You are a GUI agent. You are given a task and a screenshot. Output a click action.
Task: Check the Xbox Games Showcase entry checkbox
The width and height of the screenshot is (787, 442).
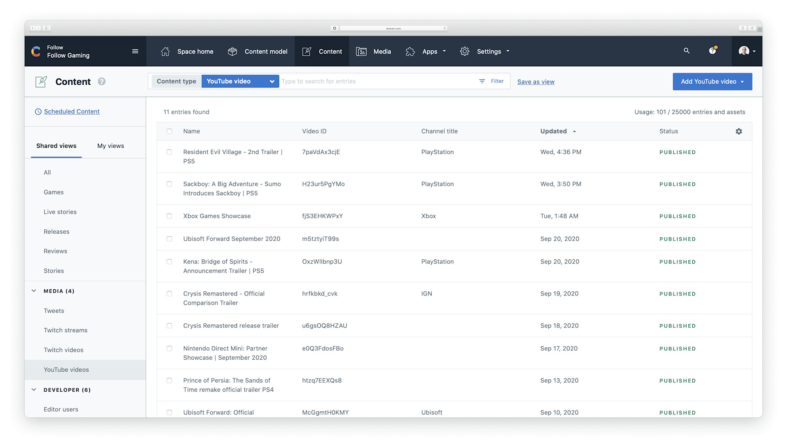pyautogui.click(x=169, y=216)
